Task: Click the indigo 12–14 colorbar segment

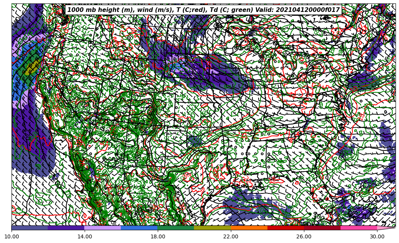Action: point(66,228)
